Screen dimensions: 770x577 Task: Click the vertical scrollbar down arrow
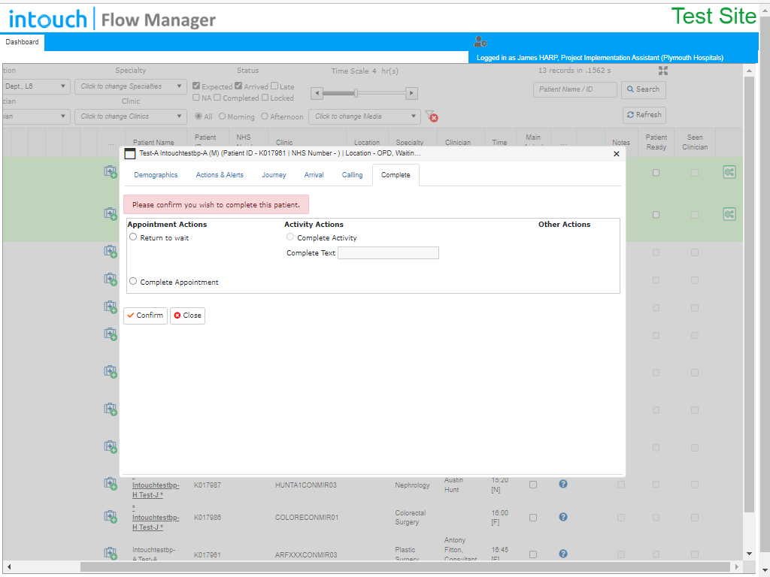coord(749,554)
